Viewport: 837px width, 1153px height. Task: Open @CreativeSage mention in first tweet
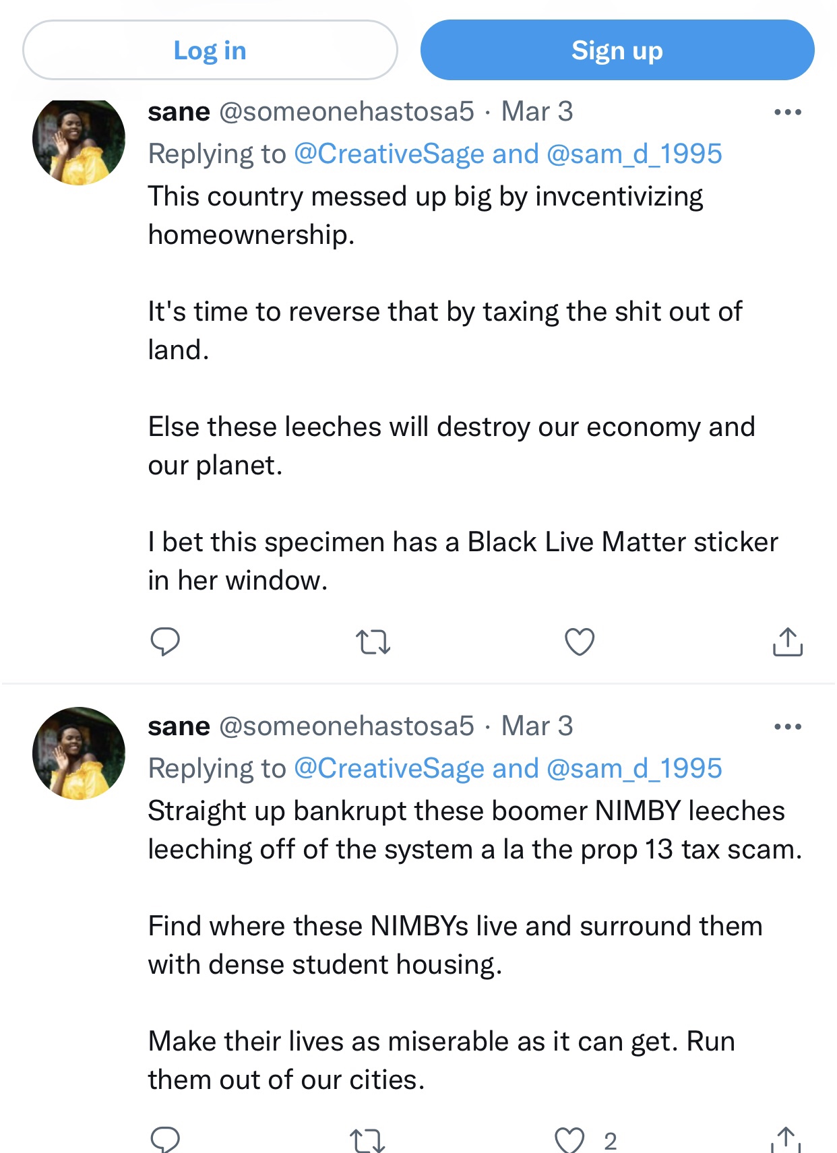(x=390, y=154)
